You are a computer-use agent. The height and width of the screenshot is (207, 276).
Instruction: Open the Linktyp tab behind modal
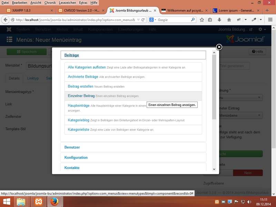click(33, 78)
